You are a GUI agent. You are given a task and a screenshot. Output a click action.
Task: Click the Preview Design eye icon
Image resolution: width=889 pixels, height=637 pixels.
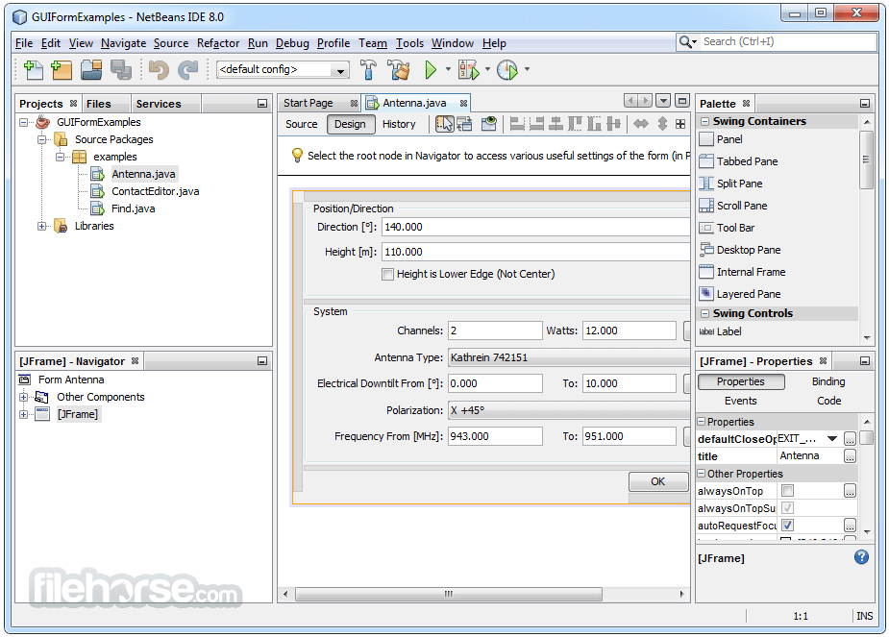[489, 124]
